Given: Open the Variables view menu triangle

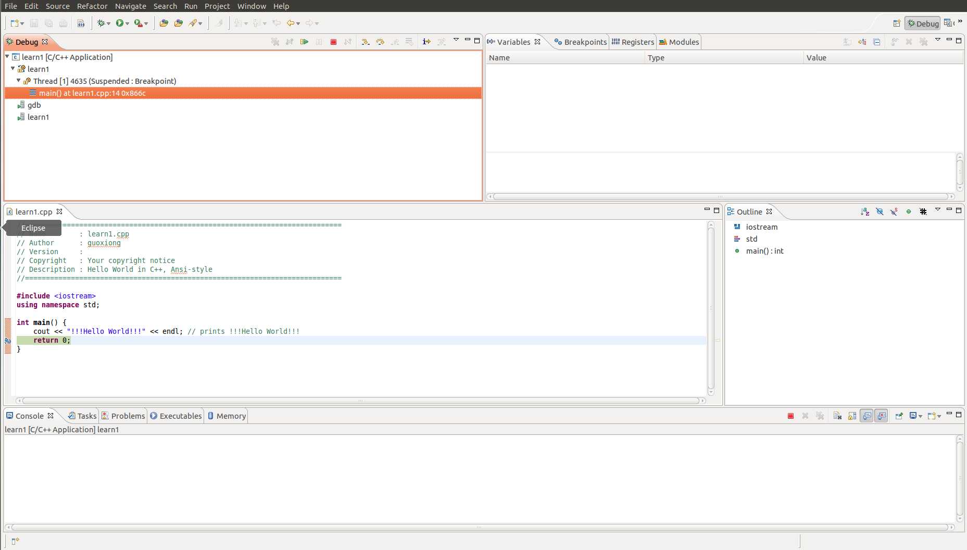Looking at the screenshot, I should tap(938, 40).
